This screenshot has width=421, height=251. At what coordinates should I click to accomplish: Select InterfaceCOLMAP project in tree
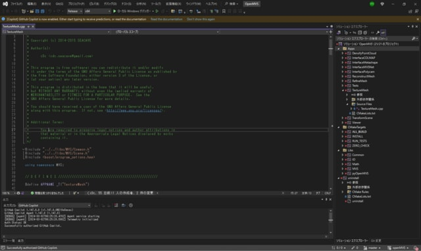364,58
